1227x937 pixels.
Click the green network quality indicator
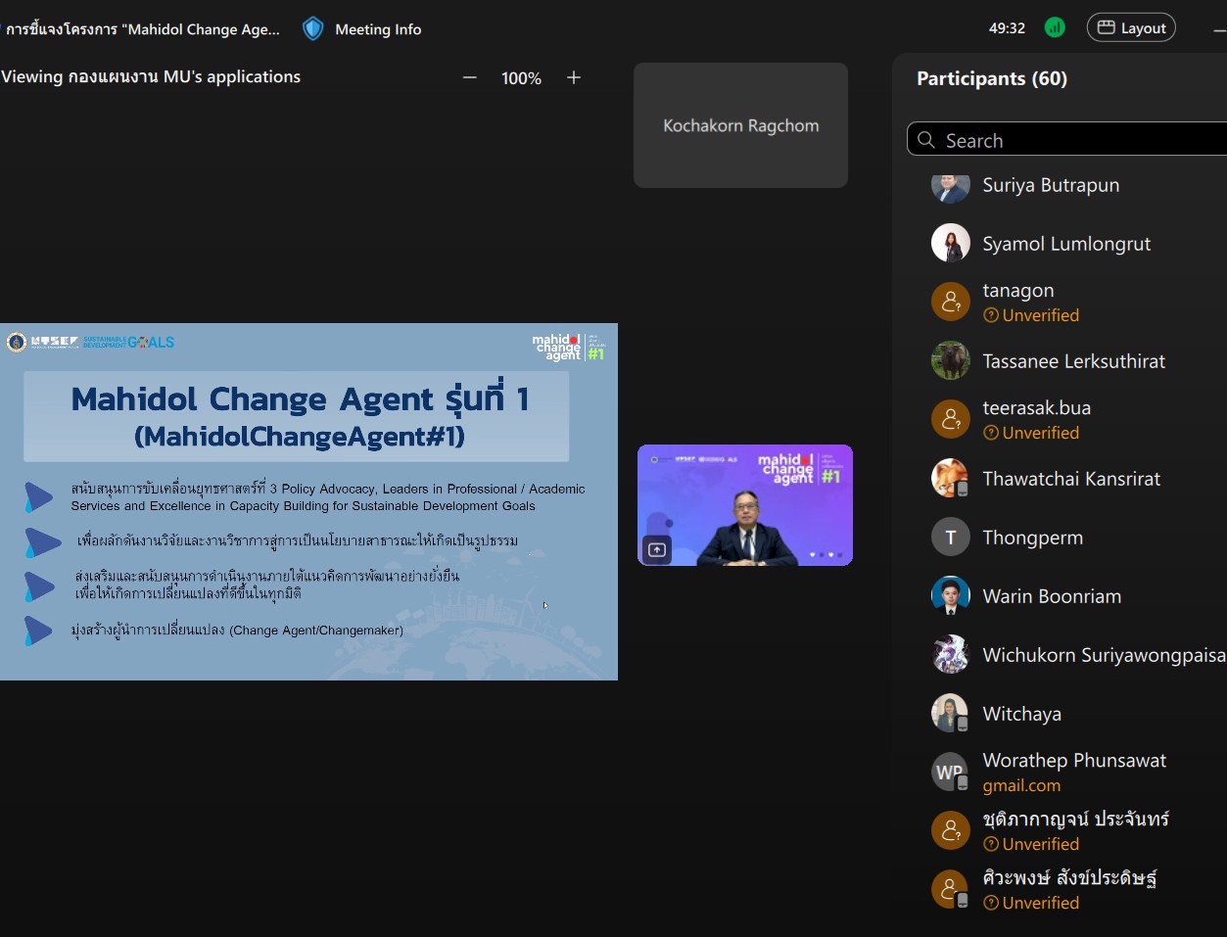pyautogui.click(x=1055, y=27)
